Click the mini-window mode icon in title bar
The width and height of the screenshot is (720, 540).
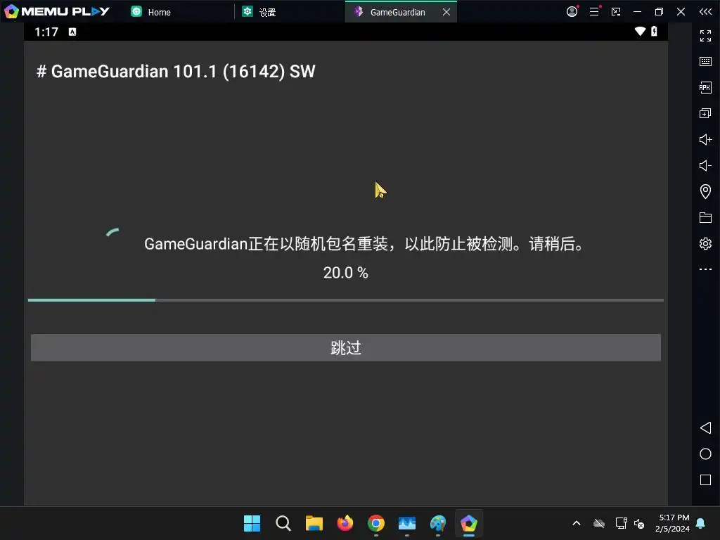(616, 11)
